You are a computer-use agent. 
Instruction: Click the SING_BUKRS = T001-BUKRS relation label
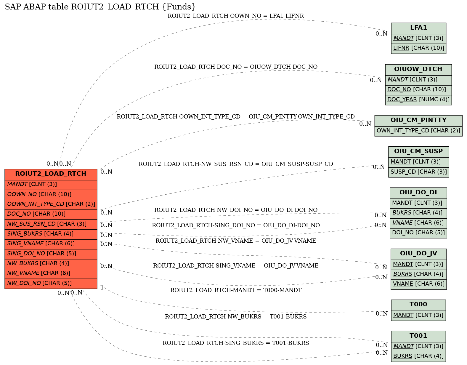click(236, 343)
